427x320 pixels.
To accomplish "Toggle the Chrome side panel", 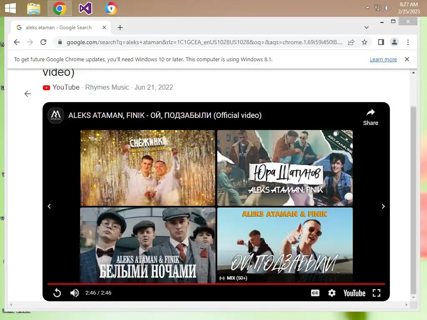I will [x=381, y=42].
